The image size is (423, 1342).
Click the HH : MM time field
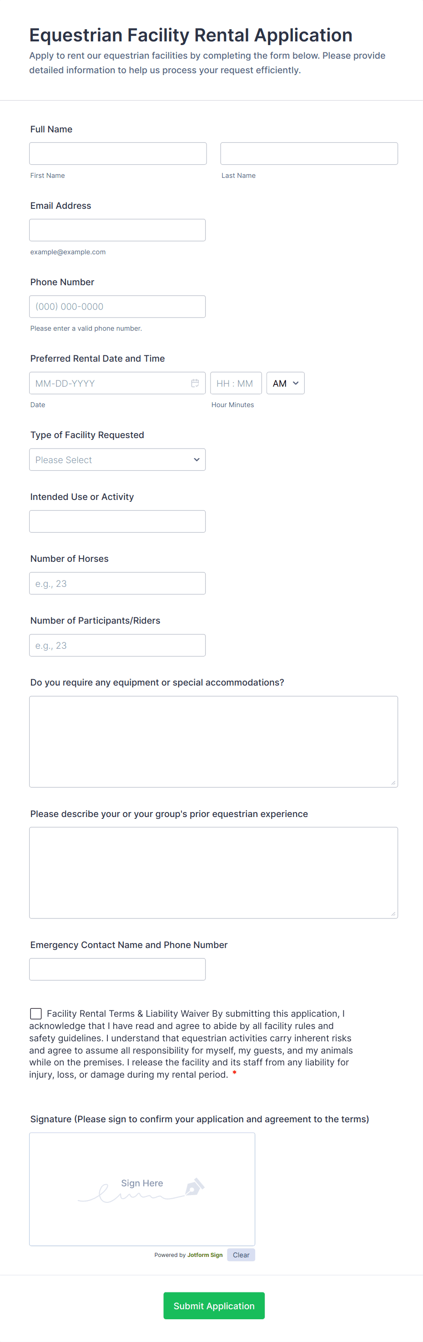(236, 383)
